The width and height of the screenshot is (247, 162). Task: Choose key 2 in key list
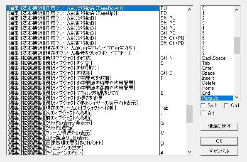[x=218, y=18]
